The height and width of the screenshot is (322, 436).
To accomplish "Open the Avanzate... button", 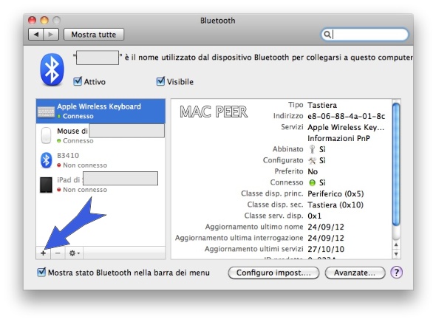I will pos(355,273).
